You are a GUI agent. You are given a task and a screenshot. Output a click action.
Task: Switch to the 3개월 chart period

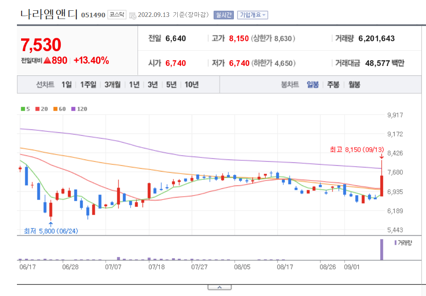point(112,85)
